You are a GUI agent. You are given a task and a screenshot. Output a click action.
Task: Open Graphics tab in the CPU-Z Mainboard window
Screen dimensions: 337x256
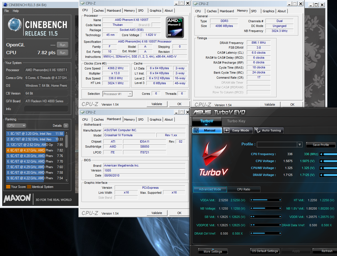point(156,120)
